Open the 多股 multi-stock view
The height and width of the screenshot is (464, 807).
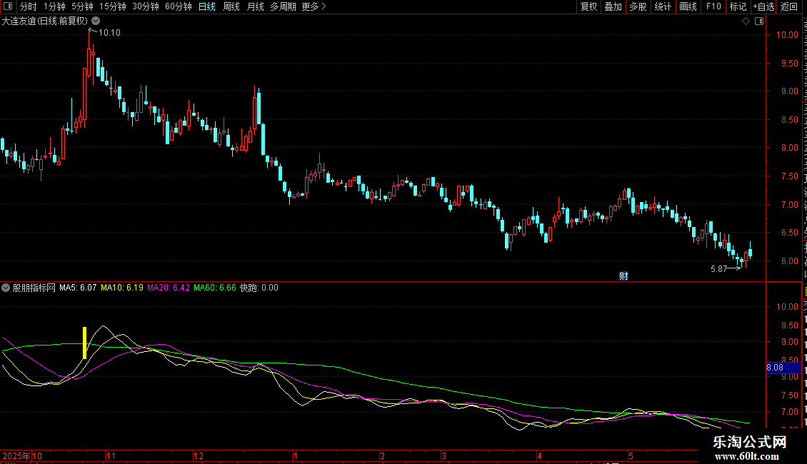638,6
